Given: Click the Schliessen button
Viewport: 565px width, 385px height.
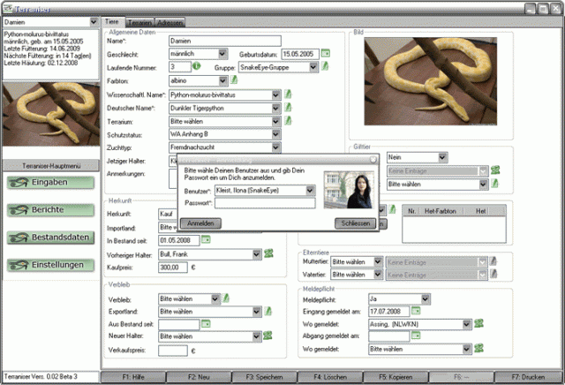Looking at the screenshot, I should point(355,223).
